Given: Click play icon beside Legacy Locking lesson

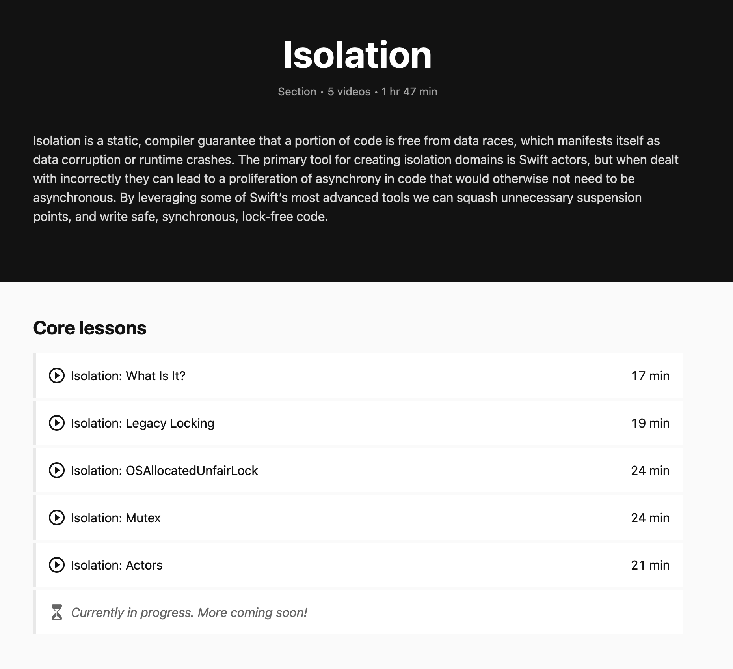Looking at the screenshot, I should (57, 423).
